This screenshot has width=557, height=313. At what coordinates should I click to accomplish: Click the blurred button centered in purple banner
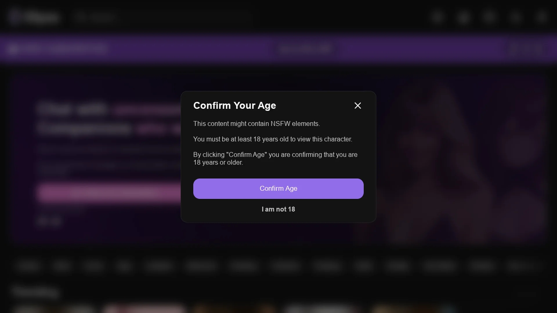(x=305, y=49)
